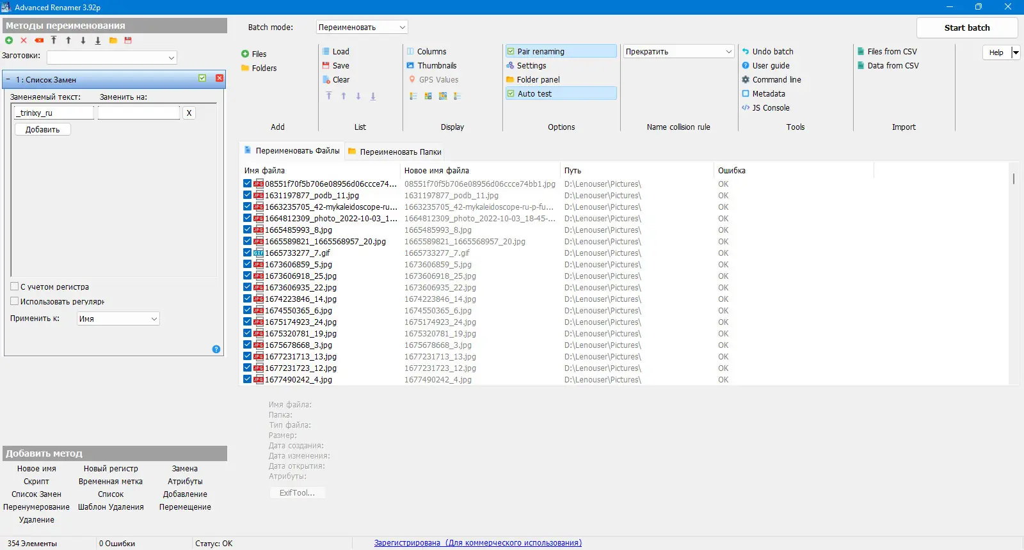This screenshot has width=1024, height=550.
Task: Open the 'Применить к' dropdown
Action: pos(118,318)
